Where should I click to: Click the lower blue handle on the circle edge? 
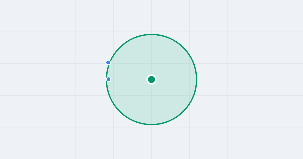(x=109, y=79)
